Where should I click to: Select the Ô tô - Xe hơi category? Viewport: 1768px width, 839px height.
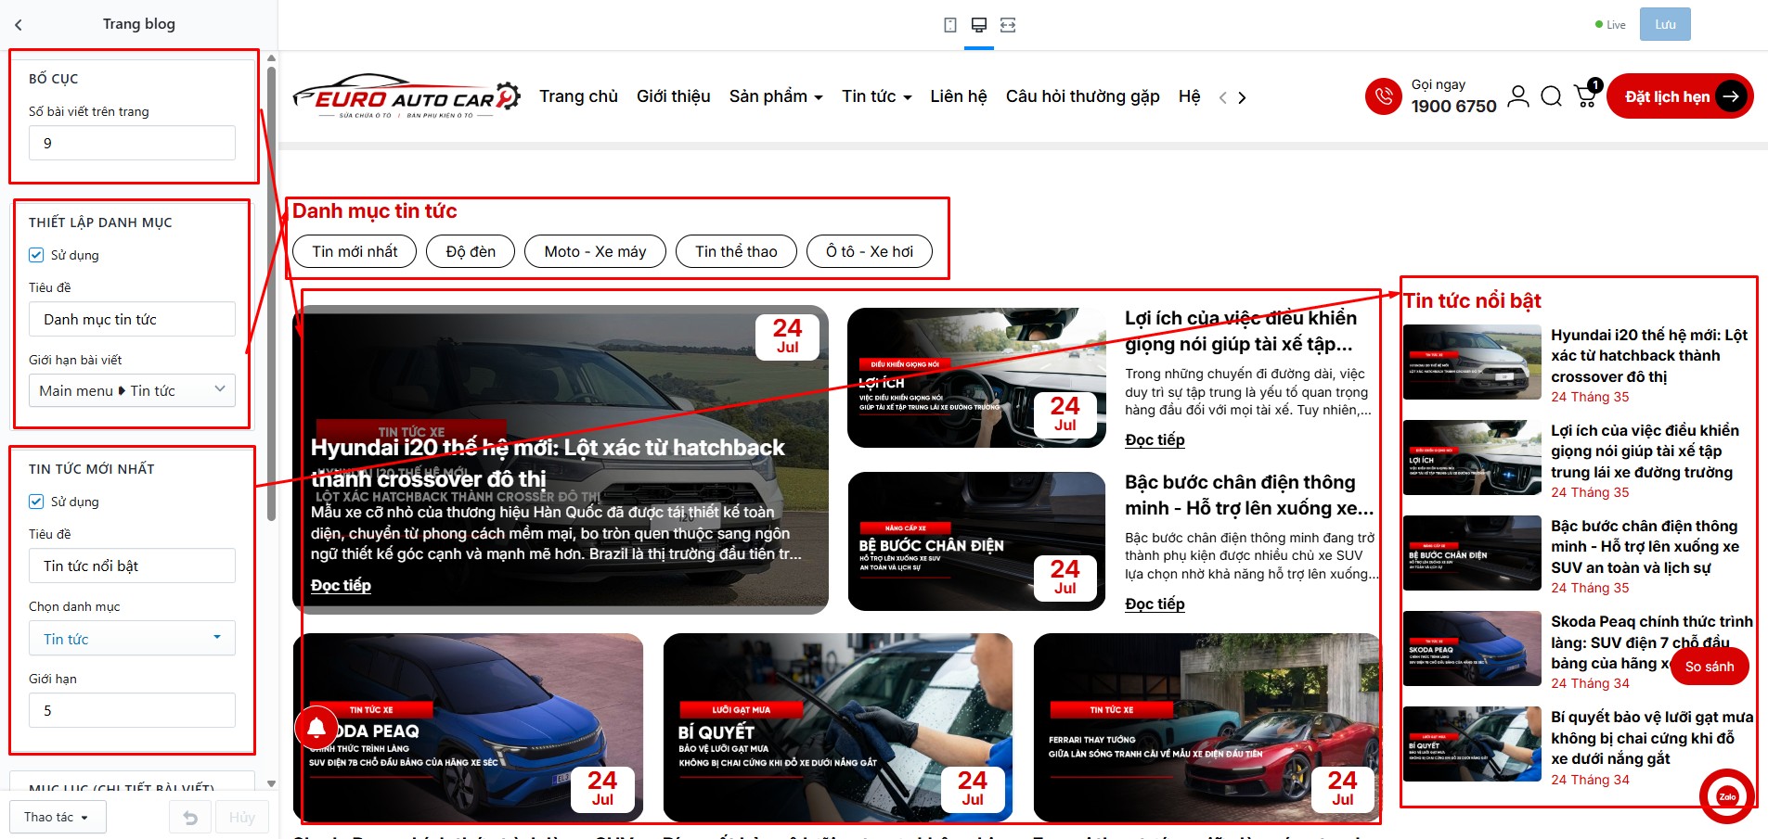(870, 251)
